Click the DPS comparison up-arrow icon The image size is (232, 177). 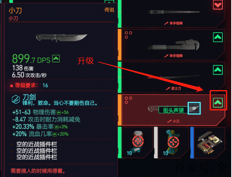(x=56, y=59)
